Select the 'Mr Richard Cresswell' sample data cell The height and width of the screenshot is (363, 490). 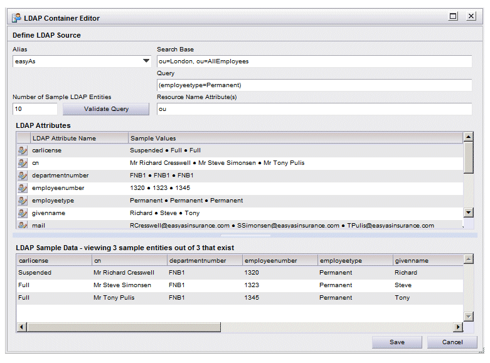[x=124, y=273]
